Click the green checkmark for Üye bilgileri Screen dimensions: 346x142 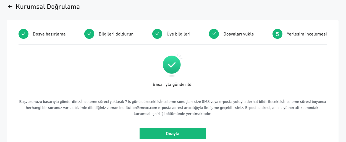157,34
